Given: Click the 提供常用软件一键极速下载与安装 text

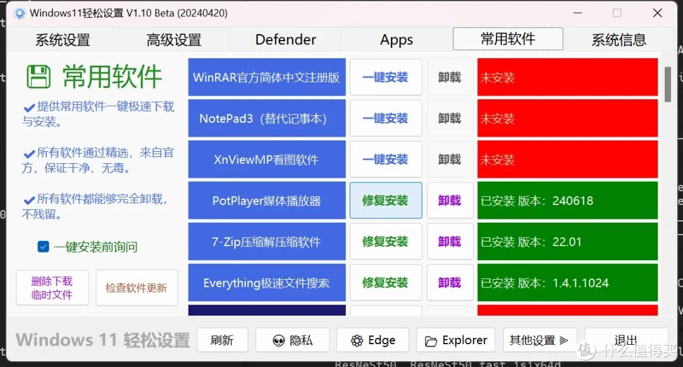Looking at the screenshot, I should 99,114.
